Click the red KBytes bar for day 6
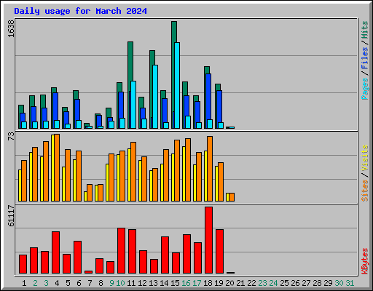373x291 pixels. (x=77, y=258)
